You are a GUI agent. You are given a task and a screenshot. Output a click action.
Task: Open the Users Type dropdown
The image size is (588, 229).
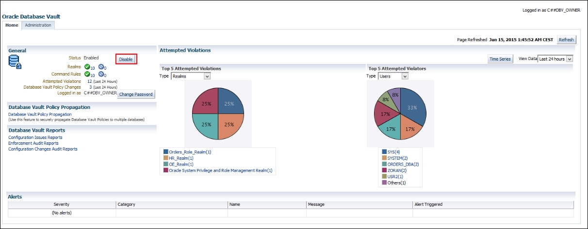click(393, 76)
